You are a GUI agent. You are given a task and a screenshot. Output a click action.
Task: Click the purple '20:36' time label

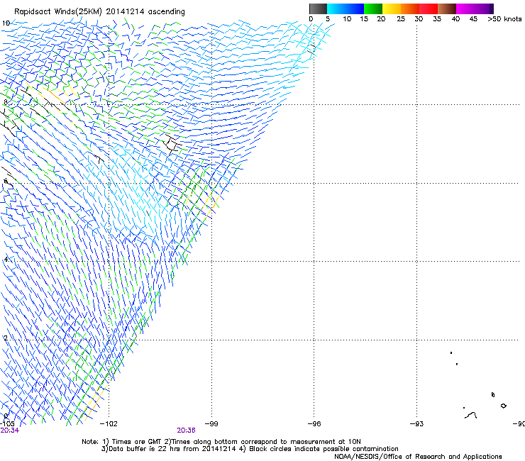click(x=186, y=431)
